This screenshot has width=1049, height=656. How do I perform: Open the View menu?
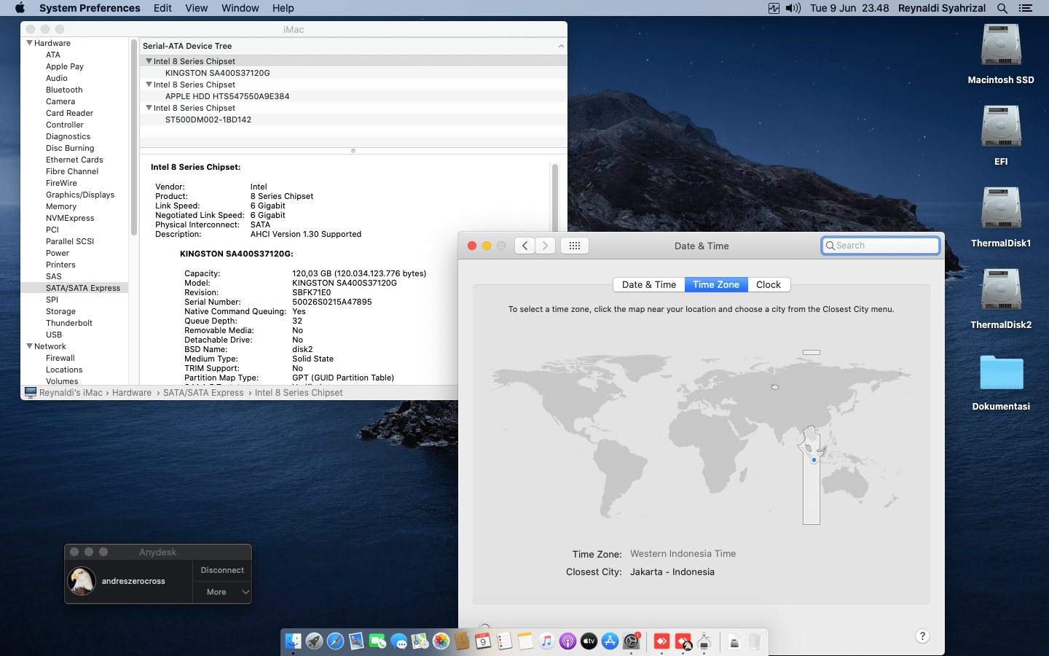point(197,8)
